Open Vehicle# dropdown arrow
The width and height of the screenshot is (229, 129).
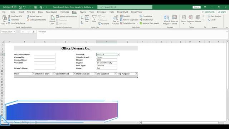pos(118,54)
